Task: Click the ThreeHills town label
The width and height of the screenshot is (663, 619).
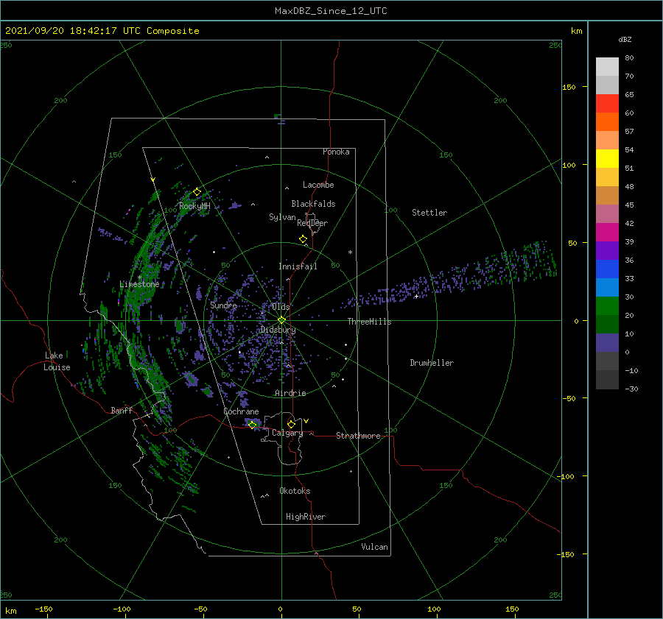Action: 370,322
